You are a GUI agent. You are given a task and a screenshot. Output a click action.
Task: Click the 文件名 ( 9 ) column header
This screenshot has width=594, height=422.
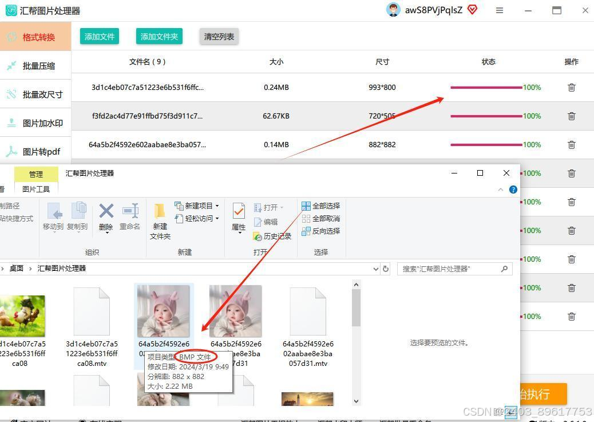click(x=148, y=61)
